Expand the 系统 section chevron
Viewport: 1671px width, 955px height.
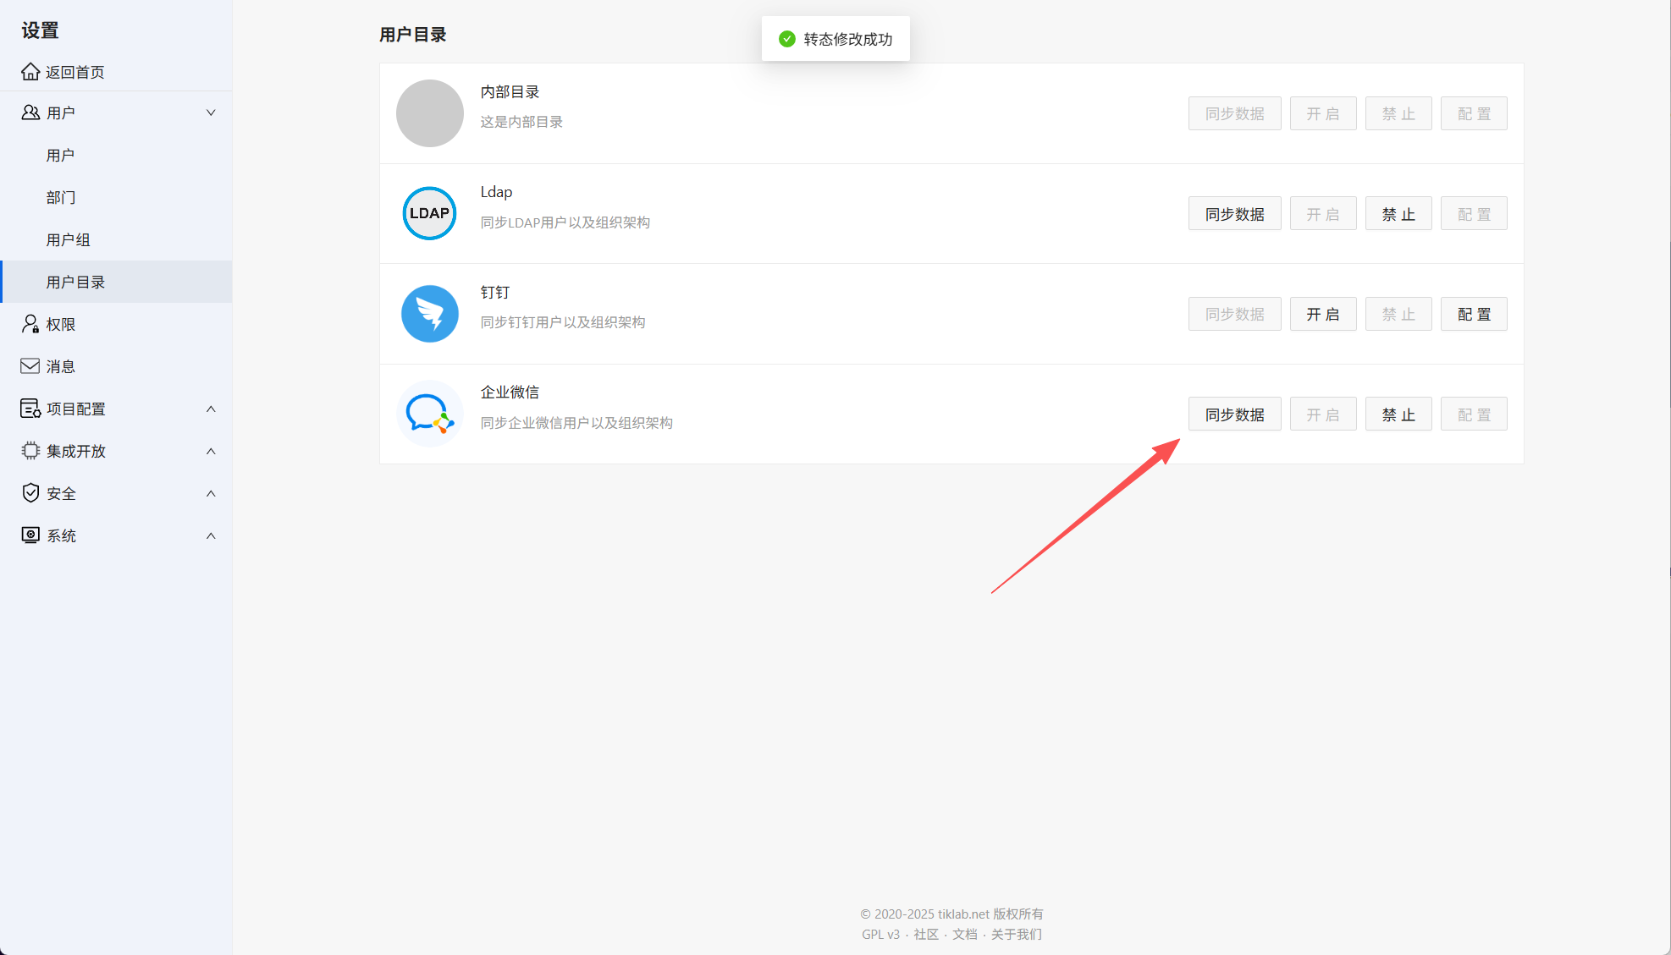point(211,535)
